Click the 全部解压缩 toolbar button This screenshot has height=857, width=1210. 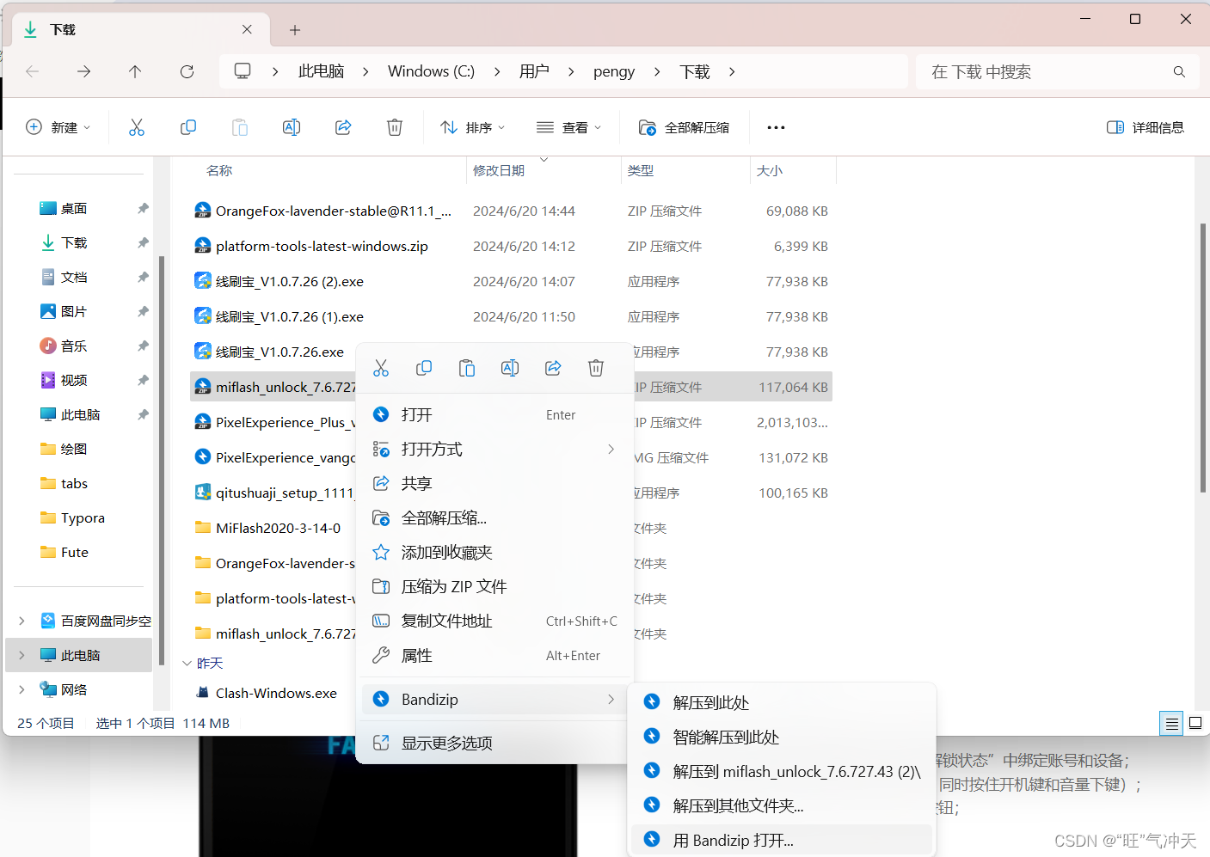[x=685, y=127]
